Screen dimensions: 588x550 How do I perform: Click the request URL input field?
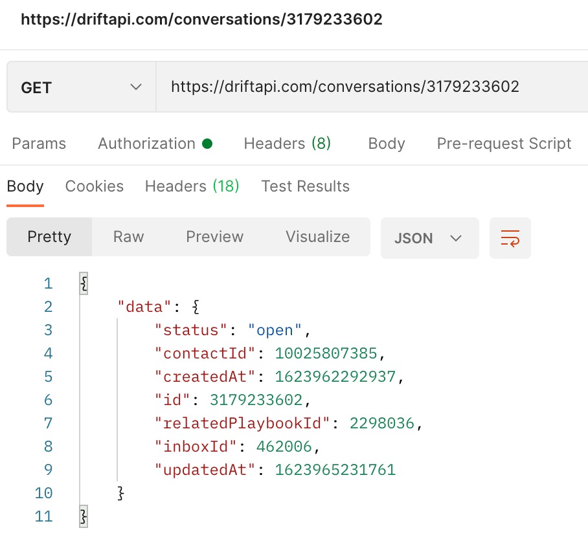click(x=372, y=87)
